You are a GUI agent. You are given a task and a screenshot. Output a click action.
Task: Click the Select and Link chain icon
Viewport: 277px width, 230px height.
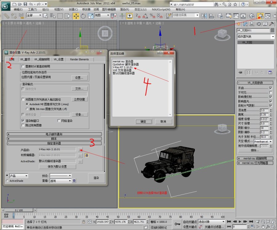click(6, 16)
